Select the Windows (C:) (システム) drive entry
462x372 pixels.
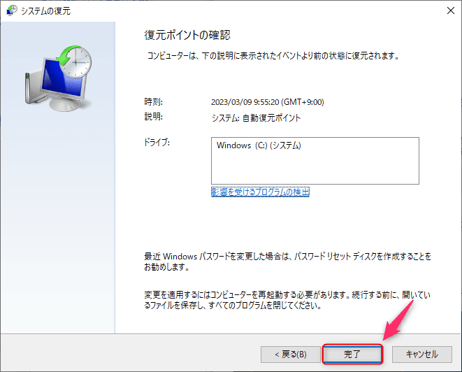(259, 145)
